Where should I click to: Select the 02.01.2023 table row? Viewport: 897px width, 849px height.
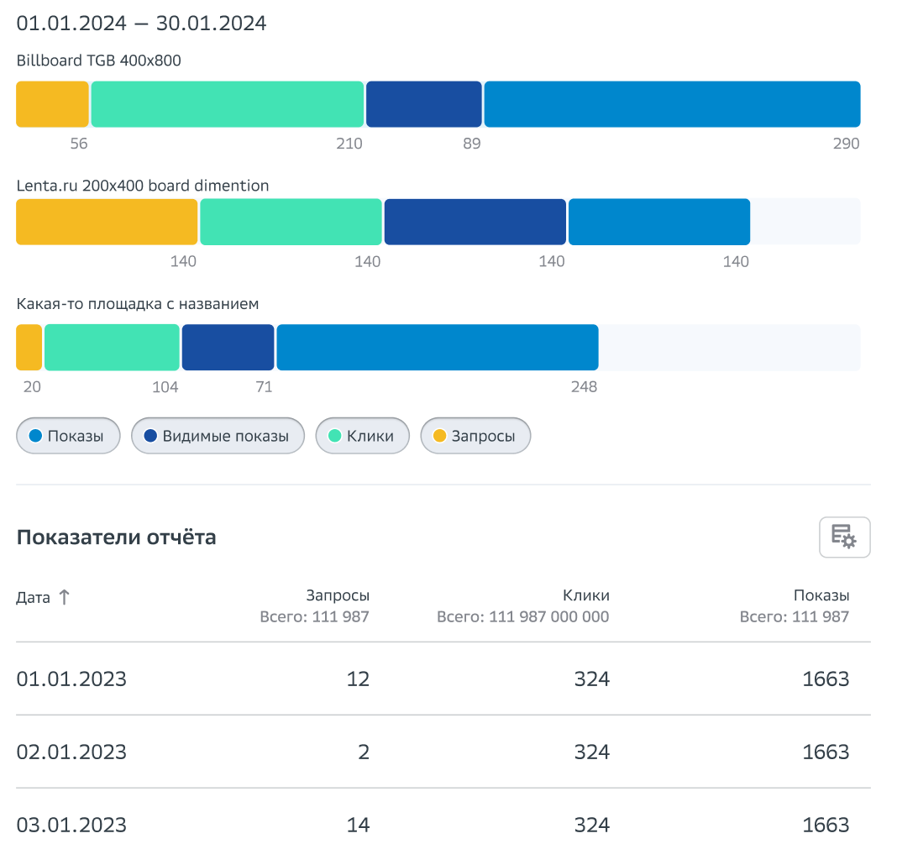(443, 752)
